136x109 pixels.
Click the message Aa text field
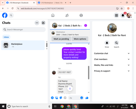(74, 98)
